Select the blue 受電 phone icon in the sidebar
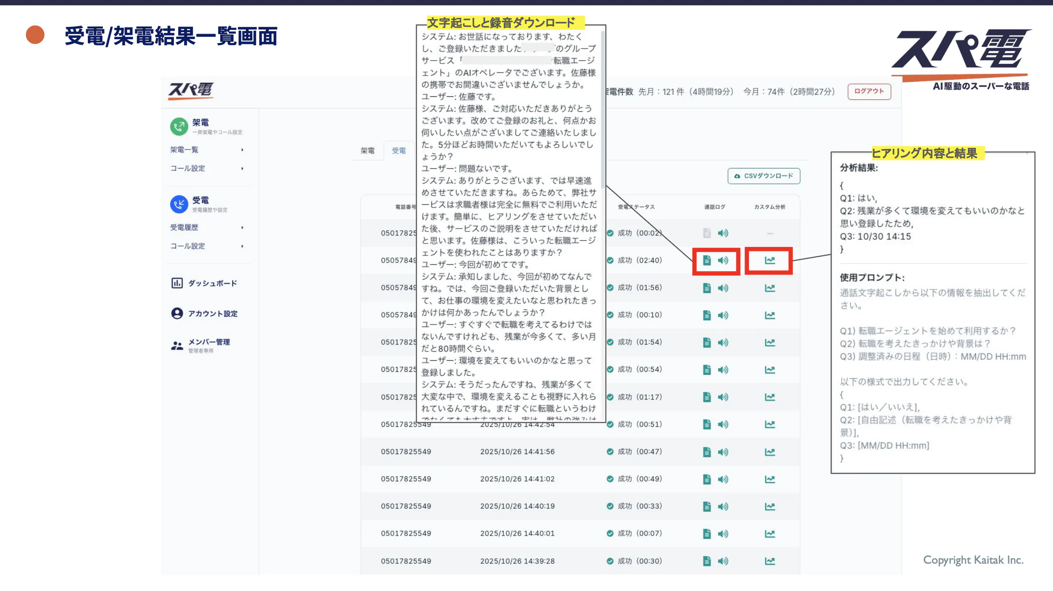 [x=178, y=204]
